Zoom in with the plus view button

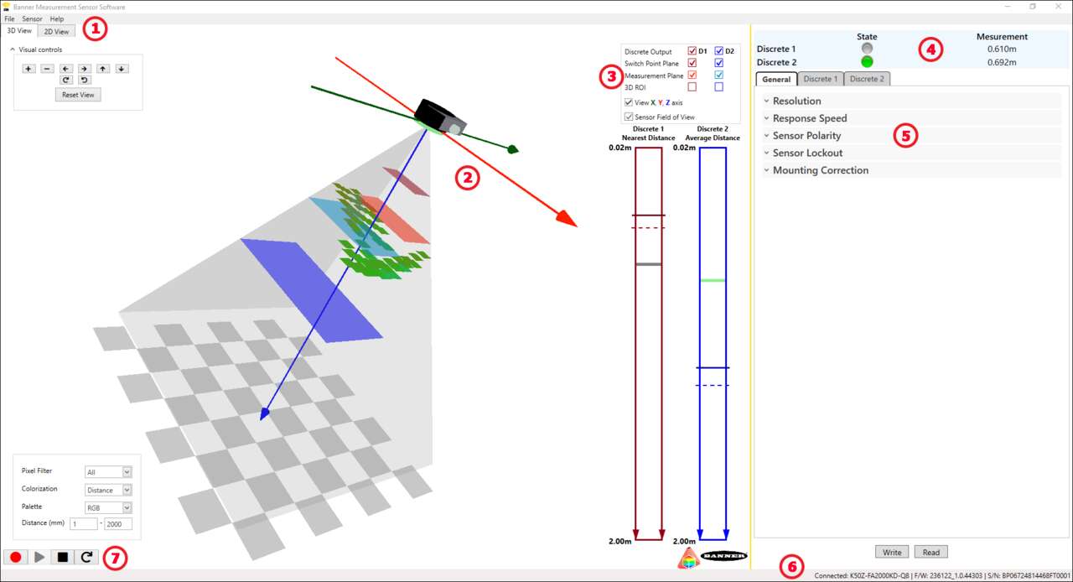[x=29, y=69]
